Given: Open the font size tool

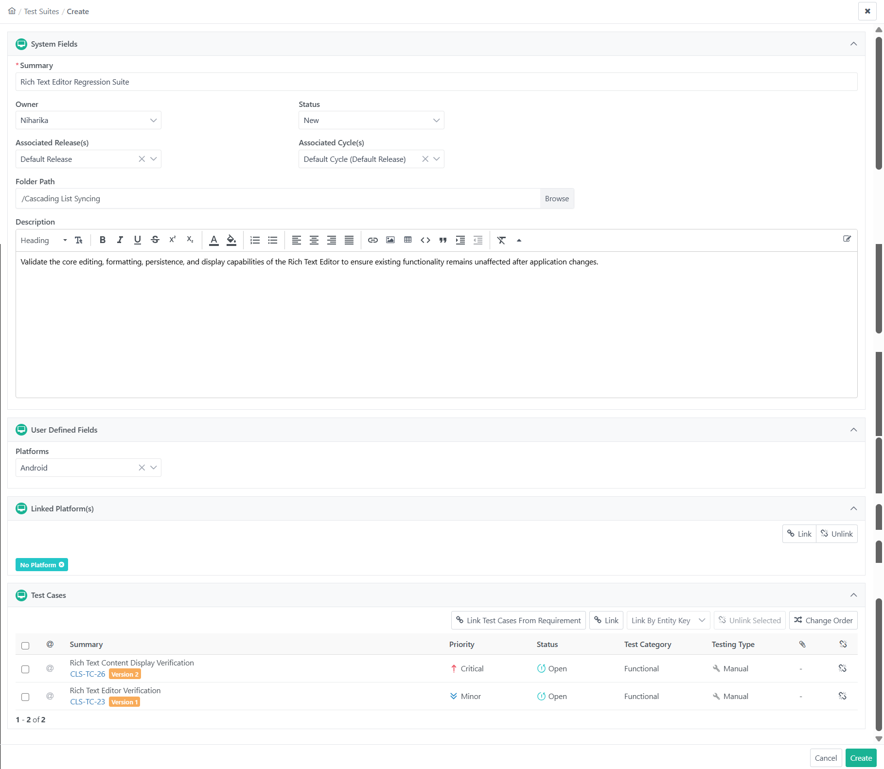Looking at the screenshot, I should tap(79, 240).
